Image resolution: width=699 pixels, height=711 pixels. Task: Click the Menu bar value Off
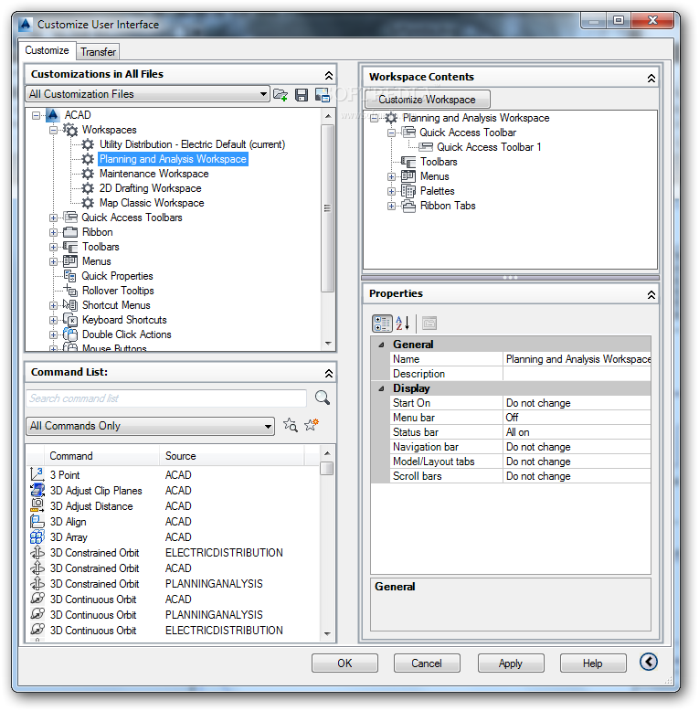point(577,418)
